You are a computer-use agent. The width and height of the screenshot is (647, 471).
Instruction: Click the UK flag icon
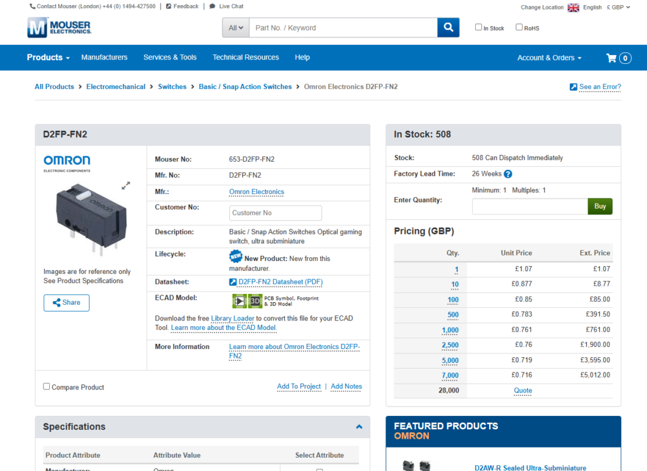(x=573, y=8)
